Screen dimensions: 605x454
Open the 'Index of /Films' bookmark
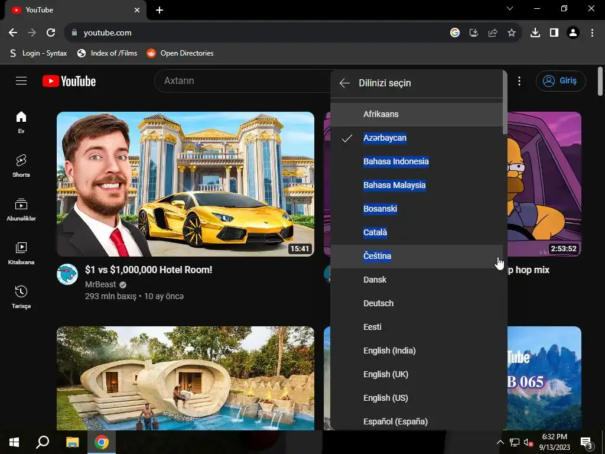click(x=108, y=53)
